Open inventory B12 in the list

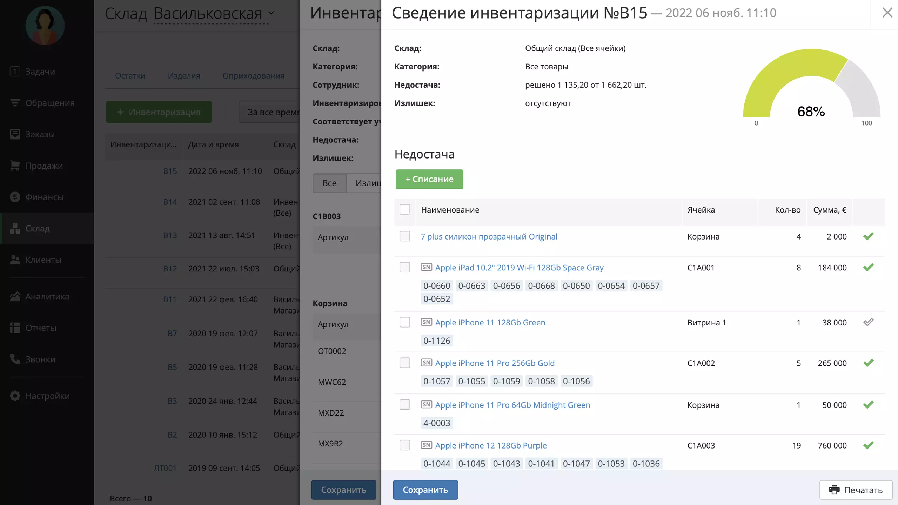170,269
